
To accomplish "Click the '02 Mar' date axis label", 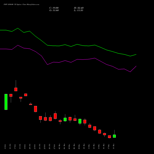I will click(59, 147).
